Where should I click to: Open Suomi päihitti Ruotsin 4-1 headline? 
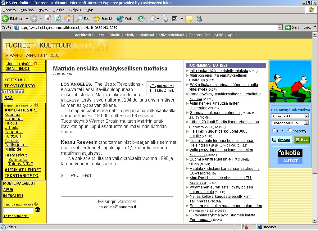[211, 159]
